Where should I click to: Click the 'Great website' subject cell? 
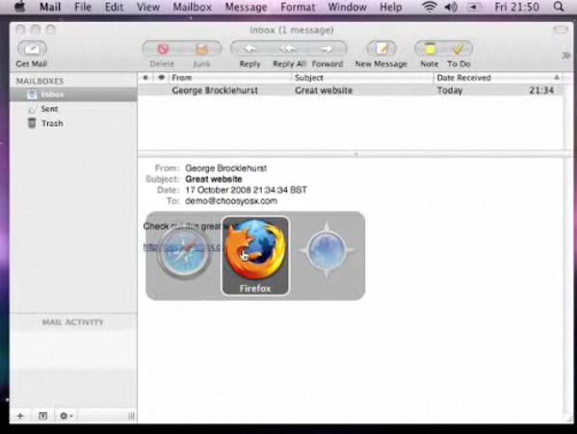click(x=324, y=90)
